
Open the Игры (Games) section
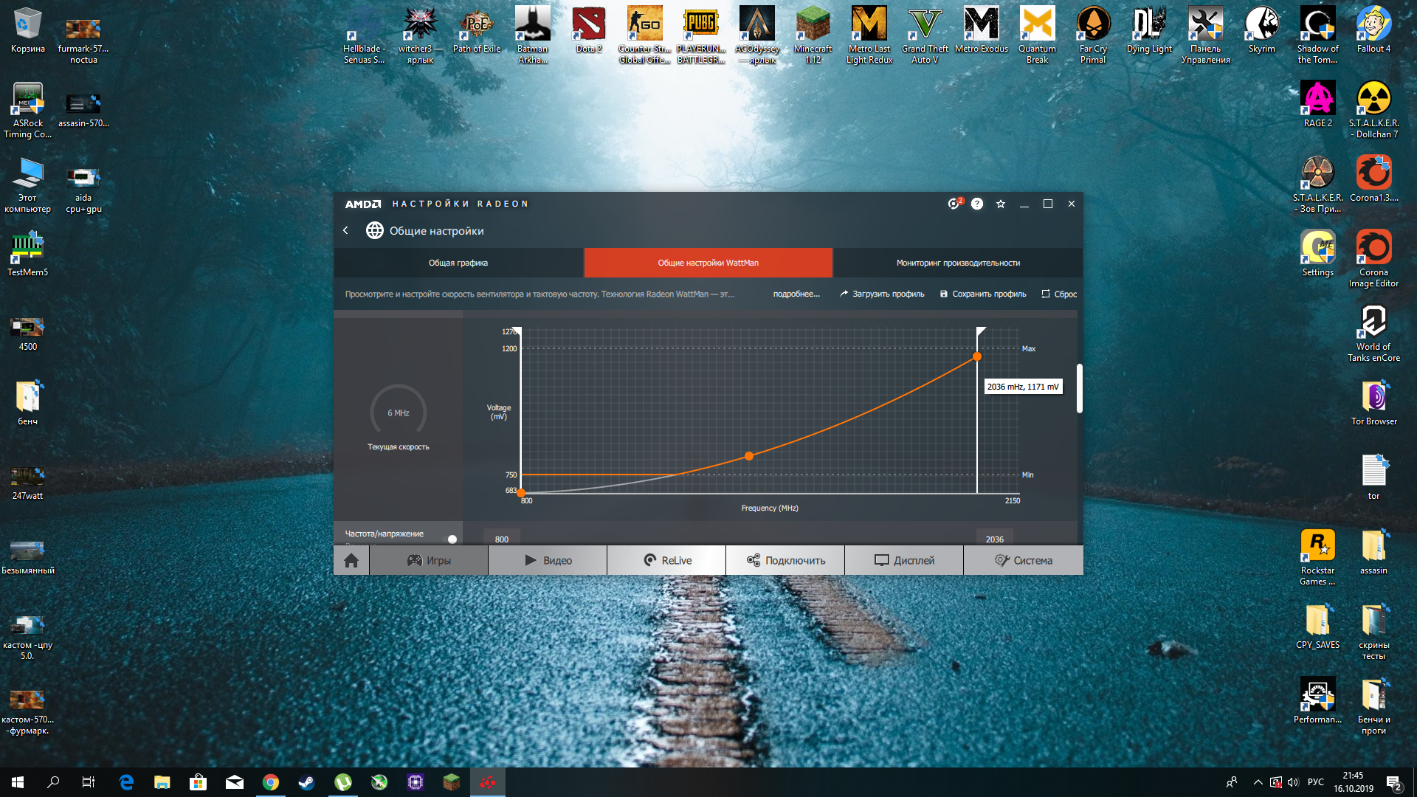pos(429,561)
